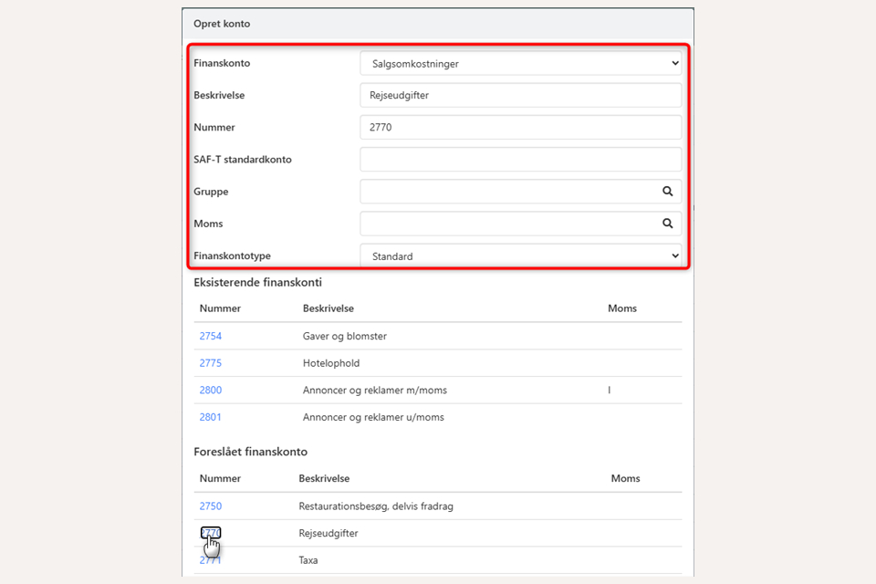Pick suggested account 2770 link

[x=211, y=534]
